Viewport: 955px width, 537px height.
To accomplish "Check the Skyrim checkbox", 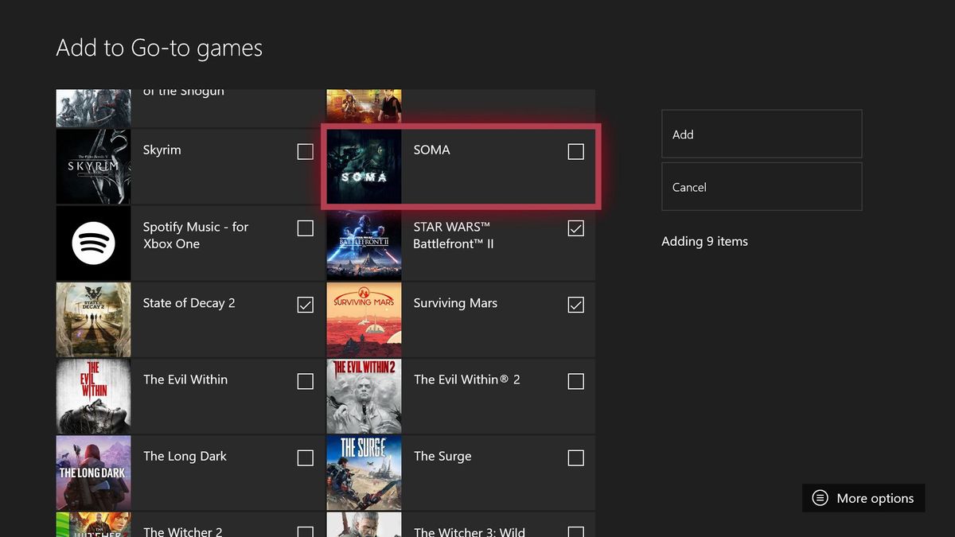I will (305, 151).
